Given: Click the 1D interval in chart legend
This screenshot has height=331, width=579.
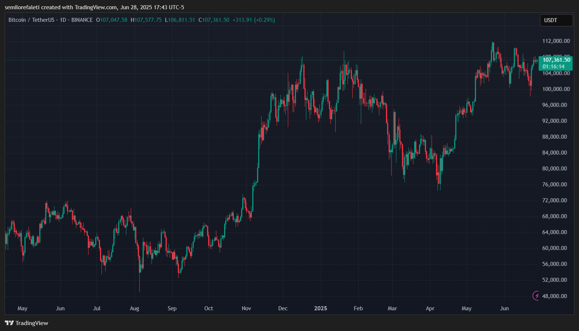Looking at the screenshot, I should tap(63, 20).
